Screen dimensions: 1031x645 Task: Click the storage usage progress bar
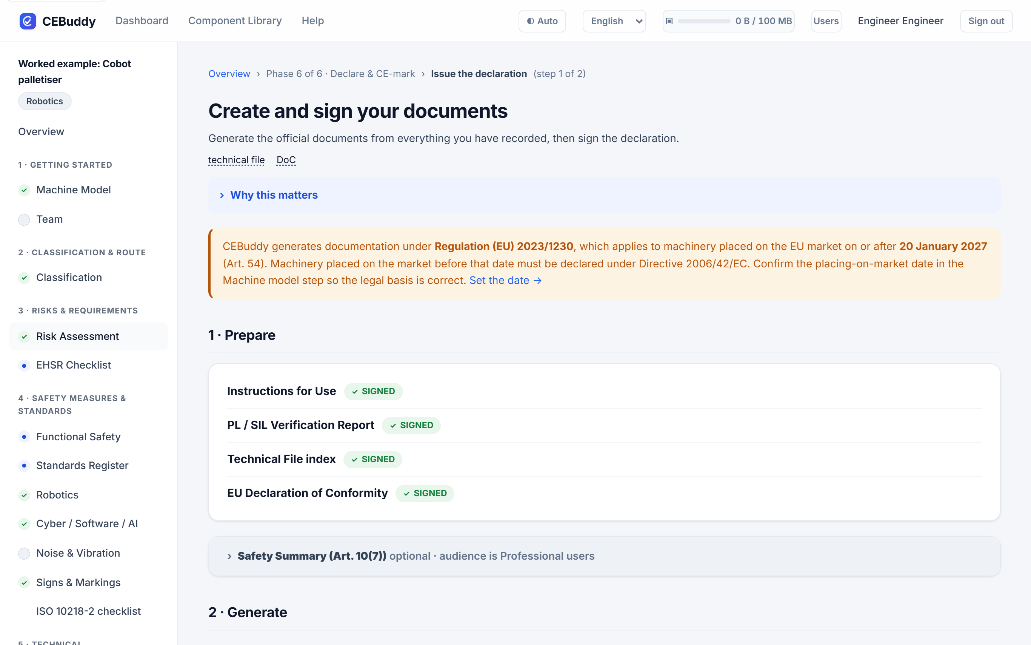point(704,21)
